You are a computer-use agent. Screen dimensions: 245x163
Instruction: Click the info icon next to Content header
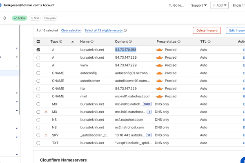pos(130,42)
